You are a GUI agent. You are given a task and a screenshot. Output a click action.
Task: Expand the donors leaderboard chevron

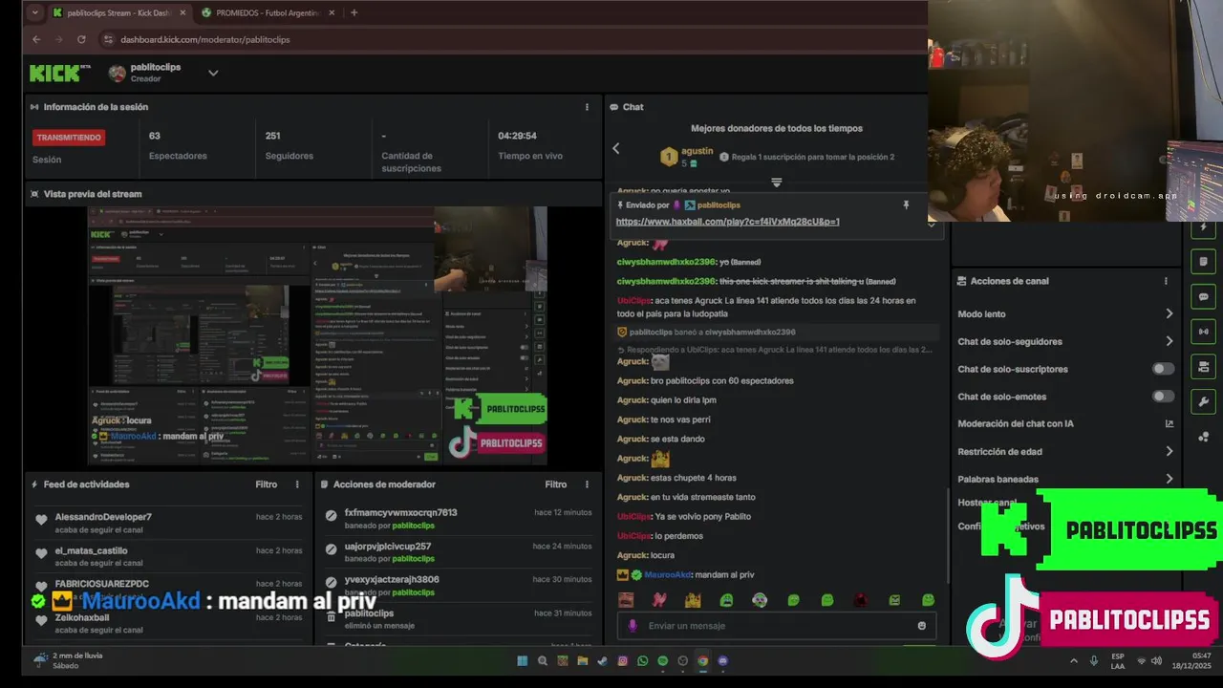pyautogui.click(x=776, y=182)
